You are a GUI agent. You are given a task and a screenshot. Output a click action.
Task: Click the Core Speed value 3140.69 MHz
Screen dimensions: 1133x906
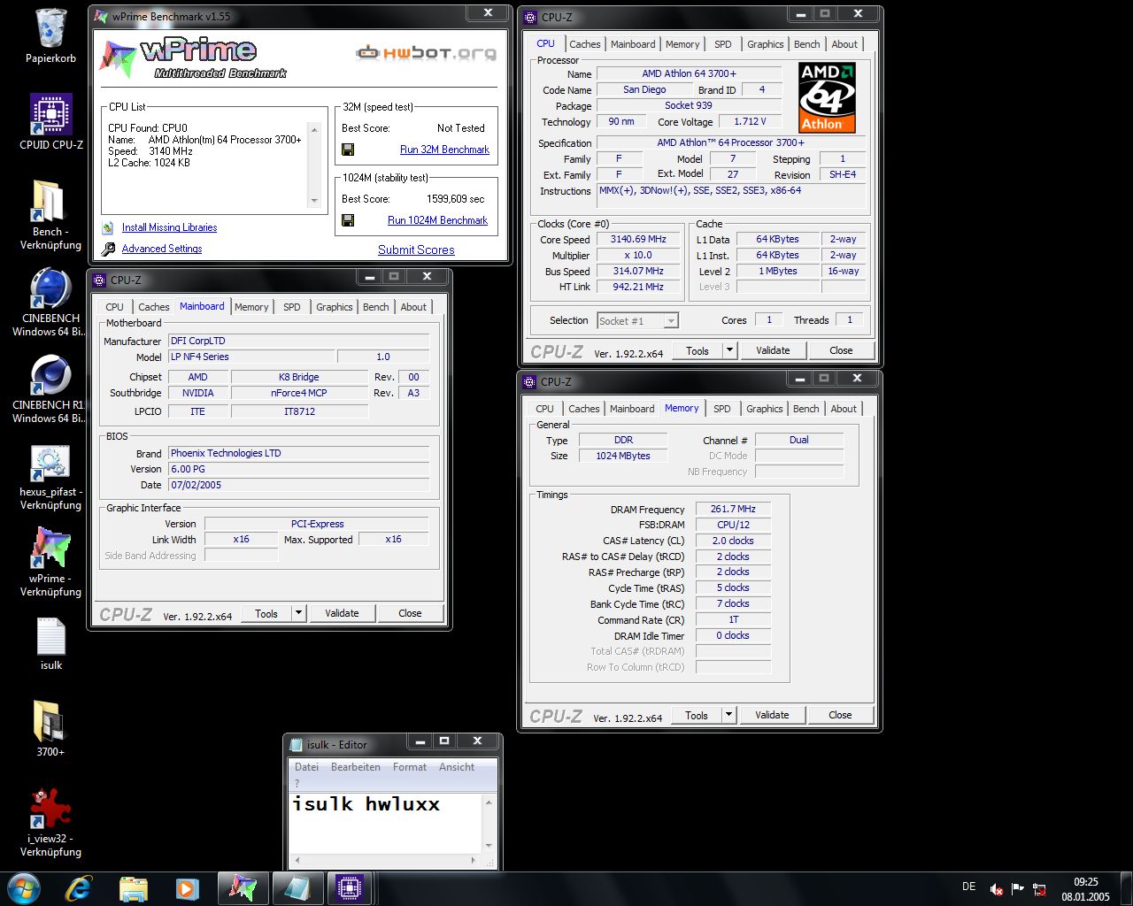point(638,239)
